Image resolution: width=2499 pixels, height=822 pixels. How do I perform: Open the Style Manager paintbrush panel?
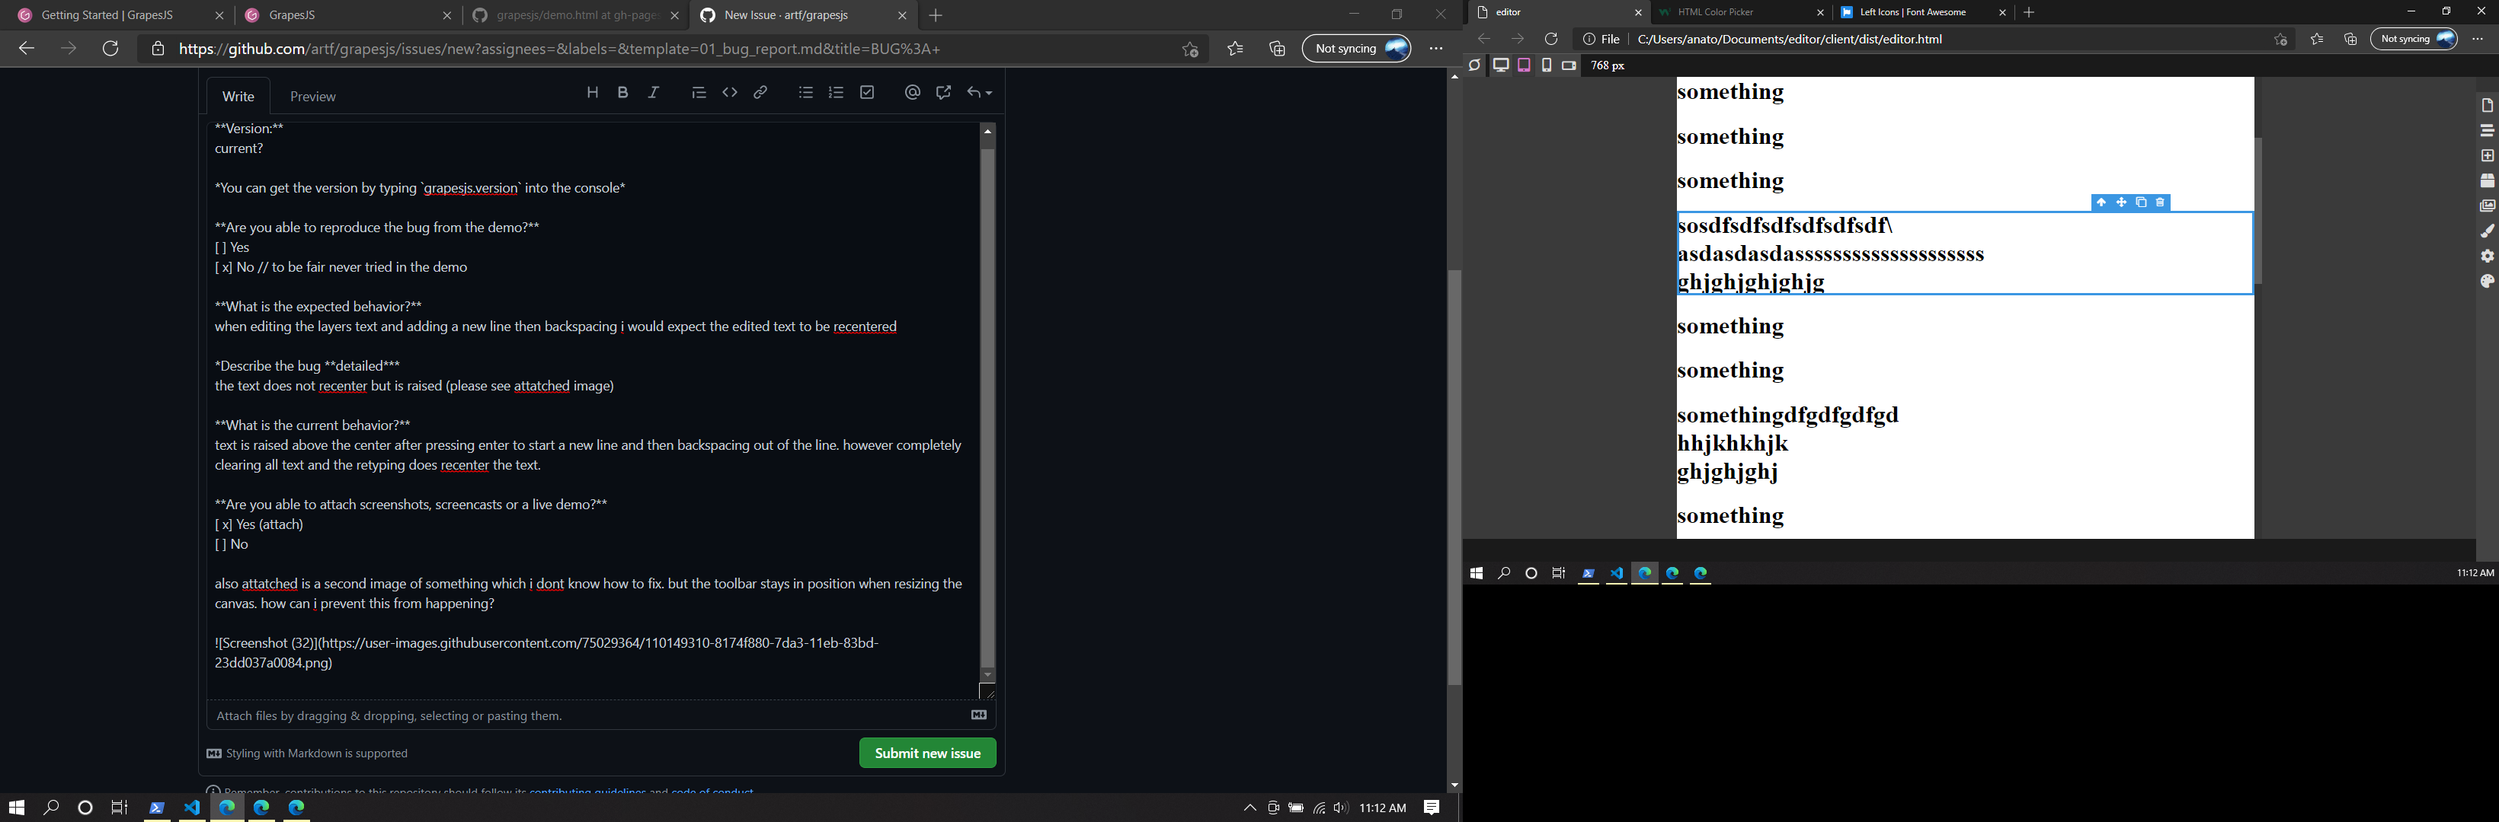tap(2488, 231)
